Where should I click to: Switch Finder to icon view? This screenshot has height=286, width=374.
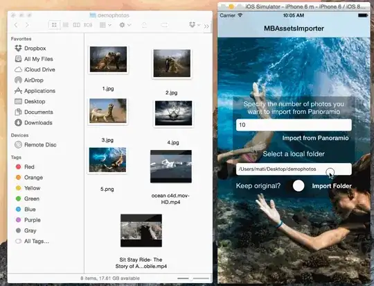coord(54,25)
